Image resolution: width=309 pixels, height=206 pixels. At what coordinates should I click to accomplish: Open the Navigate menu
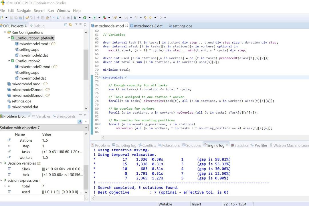(24, 11)
